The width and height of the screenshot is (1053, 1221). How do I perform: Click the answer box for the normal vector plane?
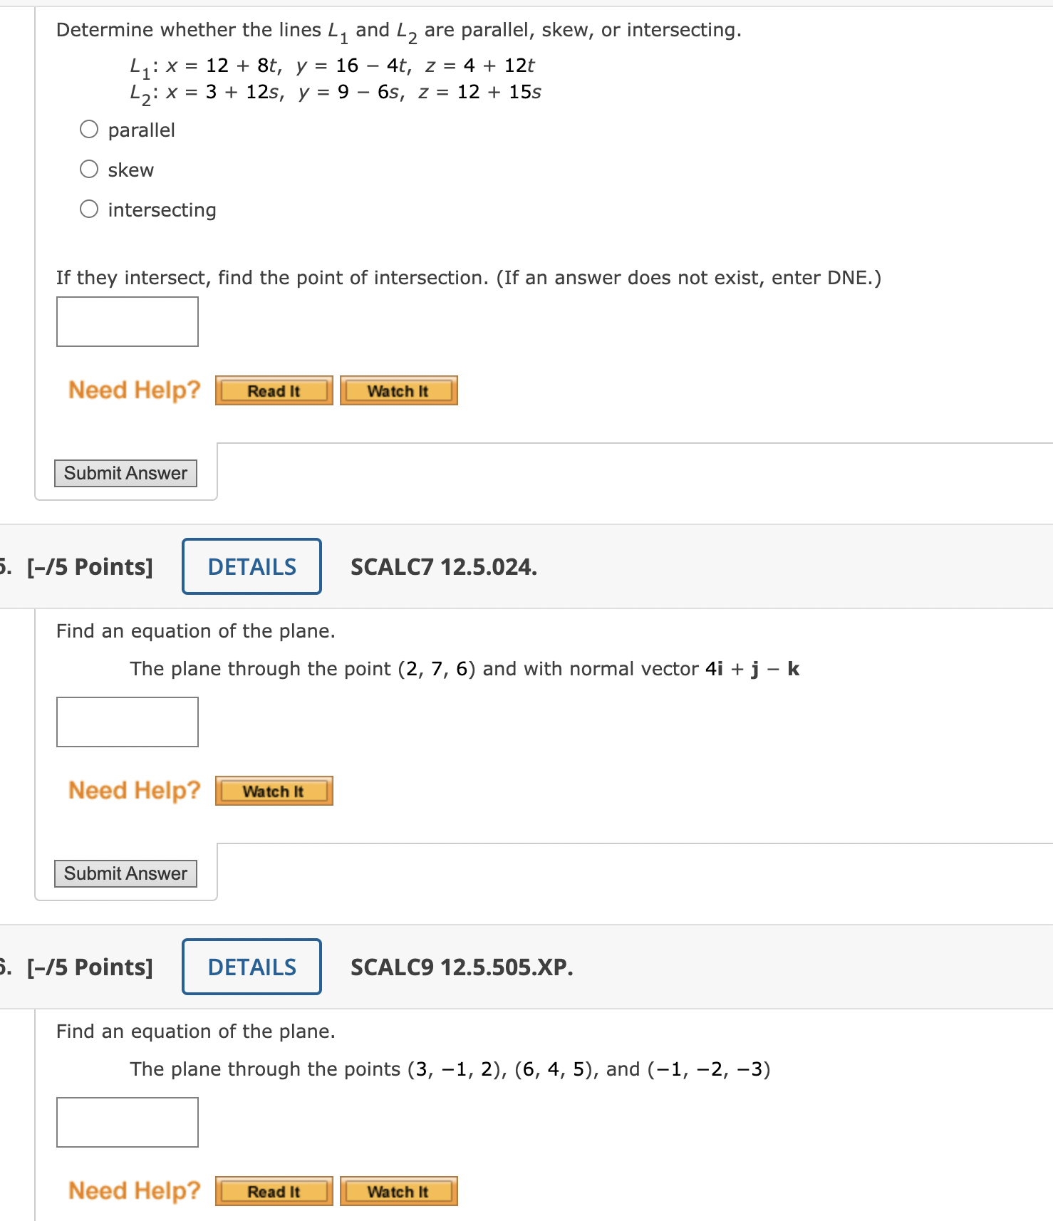coord(127,722)
